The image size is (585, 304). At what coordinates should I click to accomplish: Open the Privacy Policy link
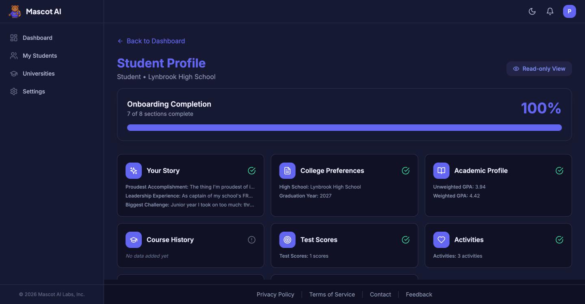point(275,295)
